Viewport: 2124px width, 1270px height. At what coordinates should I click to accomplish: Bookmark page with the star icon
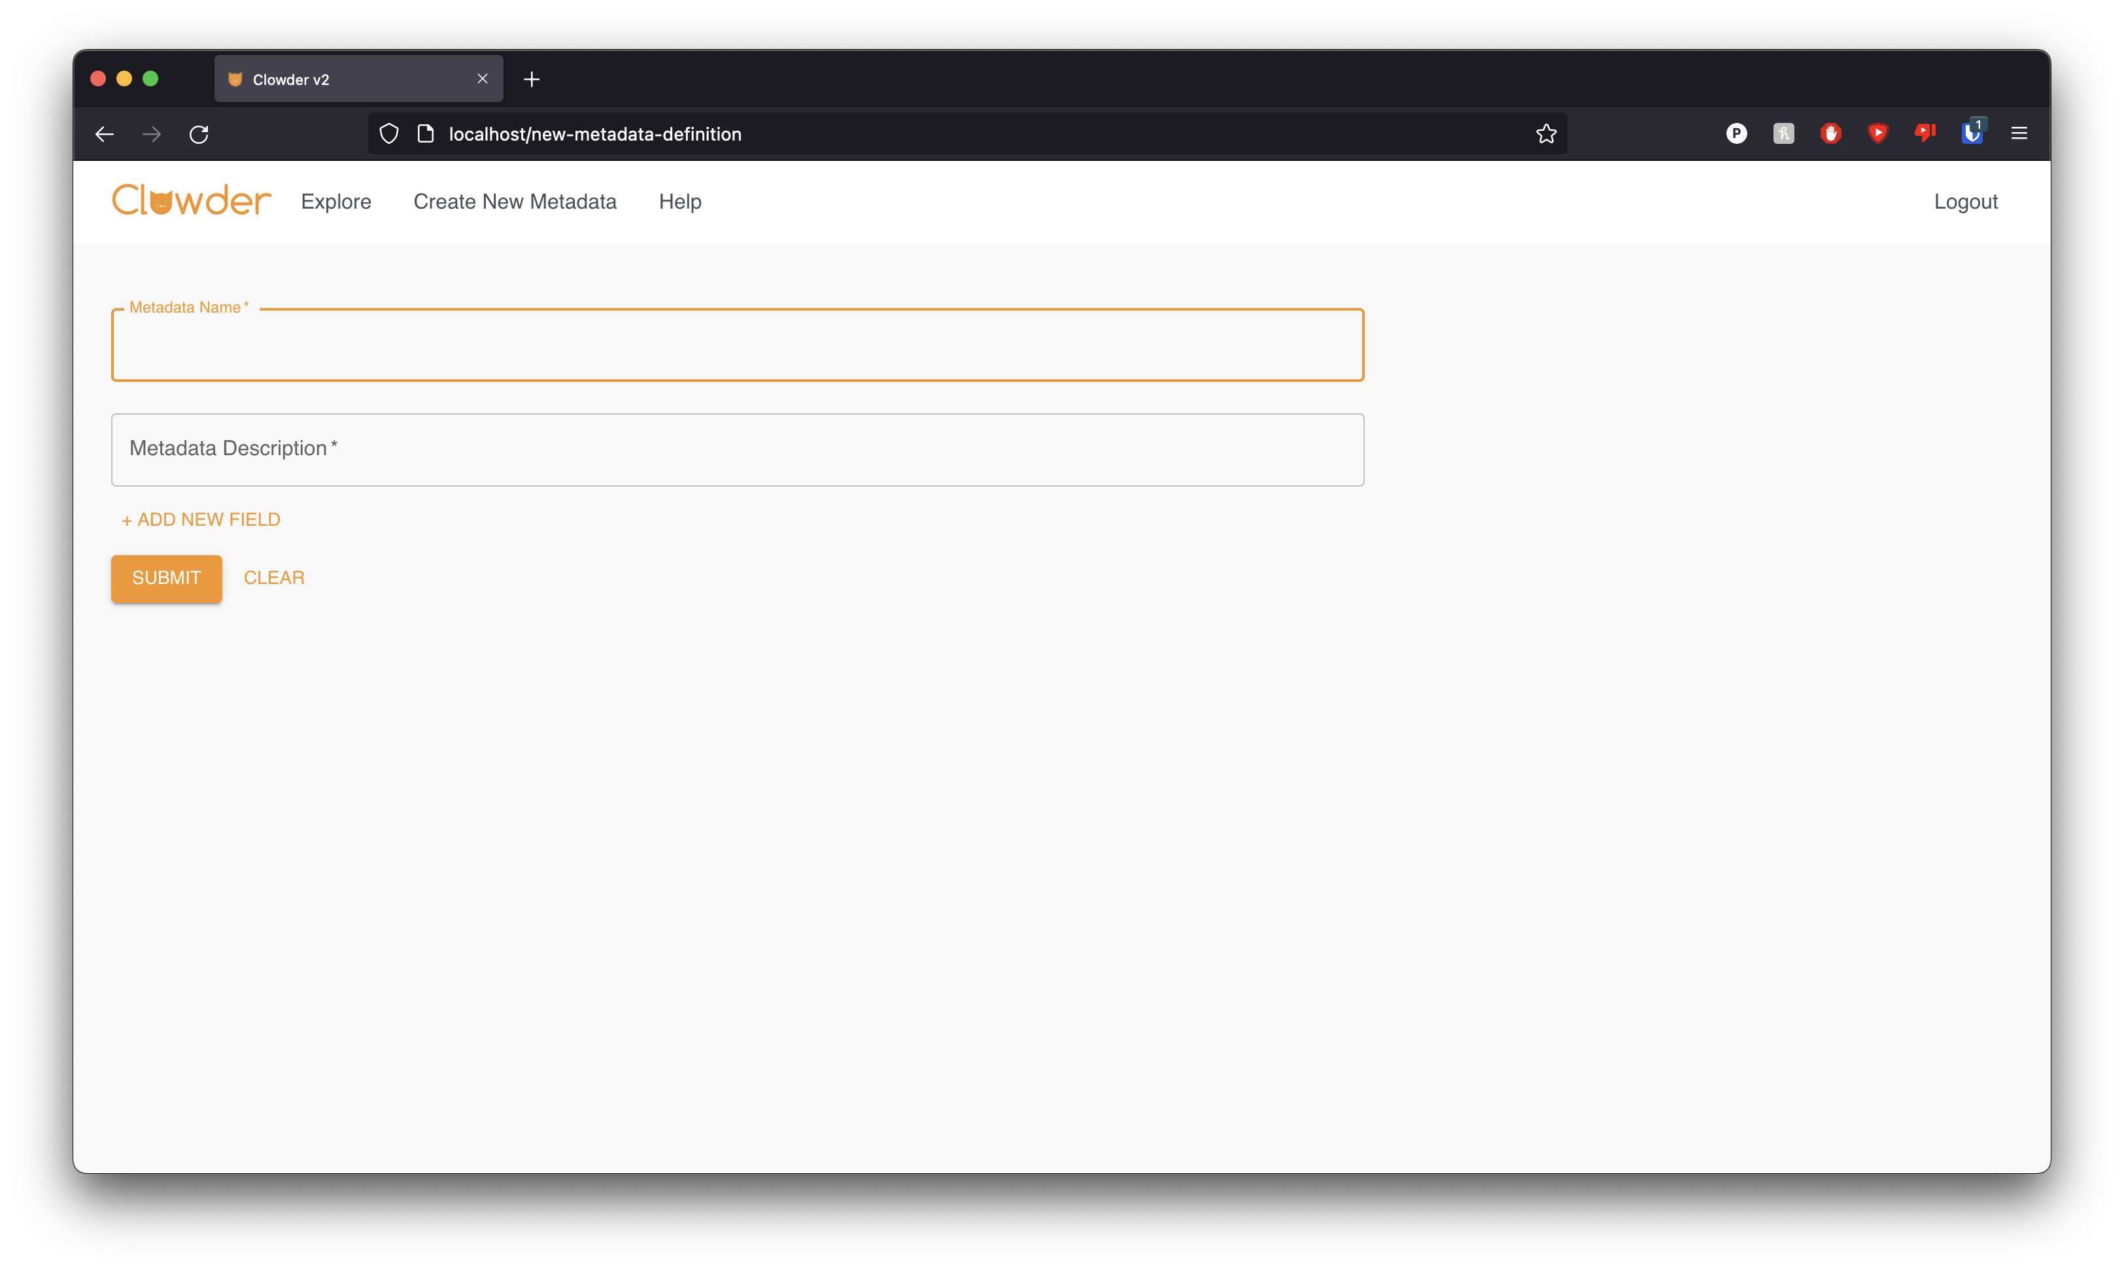(x=1545, y=133)
